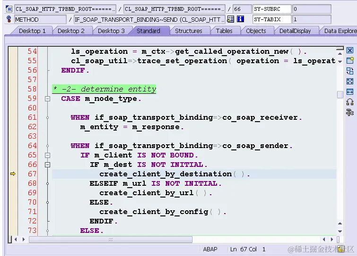Click the METHOD event type field
357x256 pixels.
[41, 19]
